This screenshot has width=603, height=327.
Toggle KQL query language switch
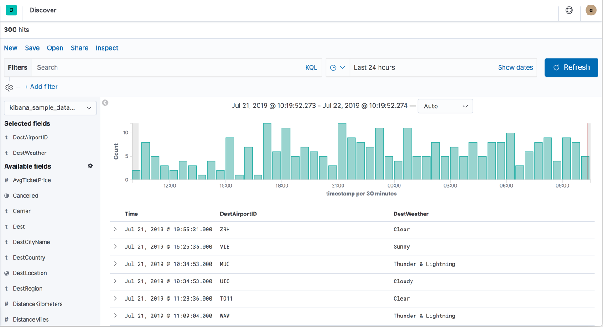[311, 67]
